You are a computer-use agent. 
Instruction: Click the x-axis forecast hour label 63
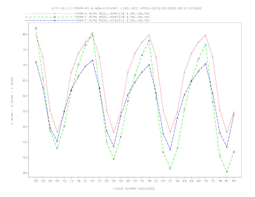[184, 181]
